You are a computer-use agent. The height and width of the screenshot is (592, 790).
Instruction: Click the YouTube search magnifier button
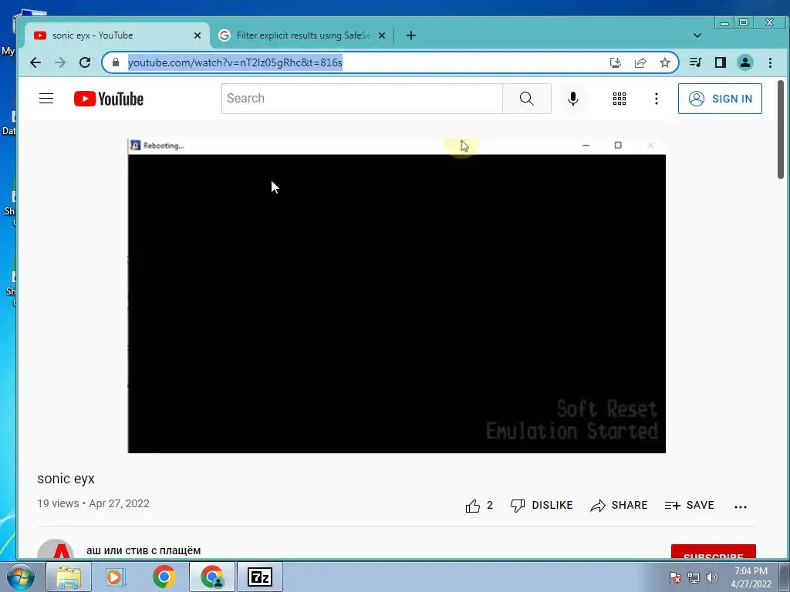coord(526,98)
